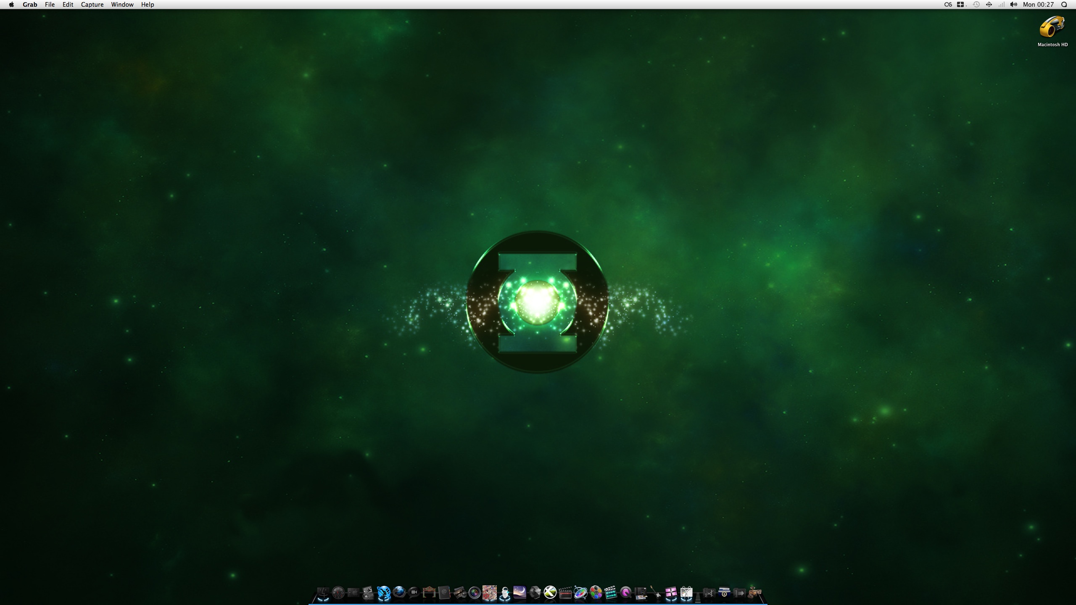1076x605 pixels.
Task: Open the sticker collage app in dock
Action: coord(490,593)
